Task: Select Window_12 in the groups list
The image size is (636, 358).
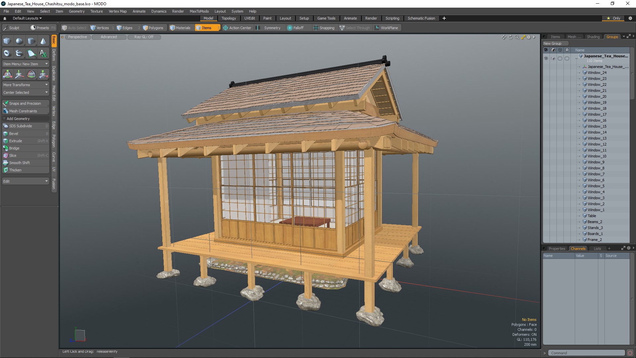Action: 597,144
